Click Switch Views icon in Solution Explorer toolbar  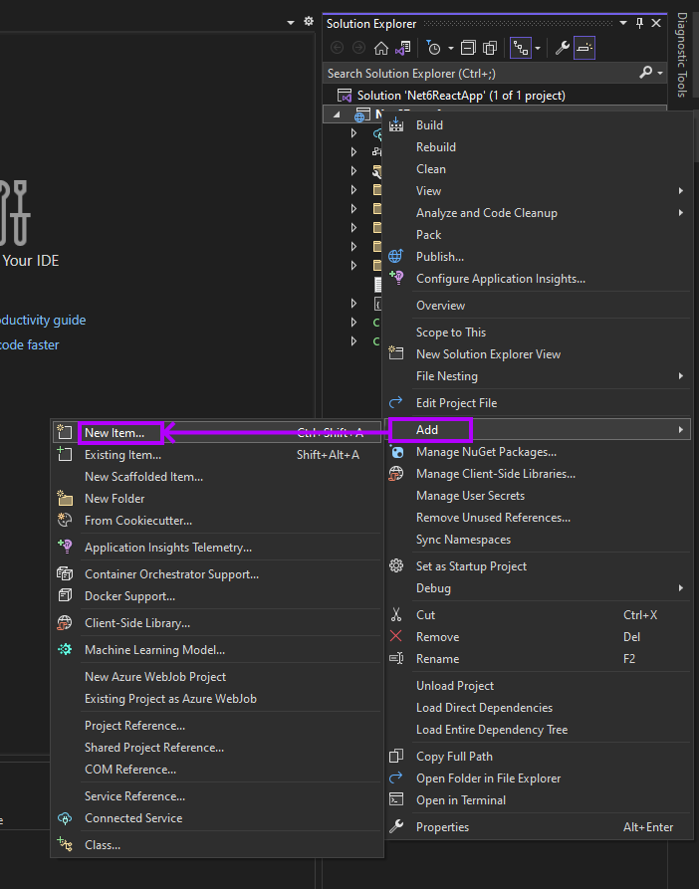coord(403,48)
